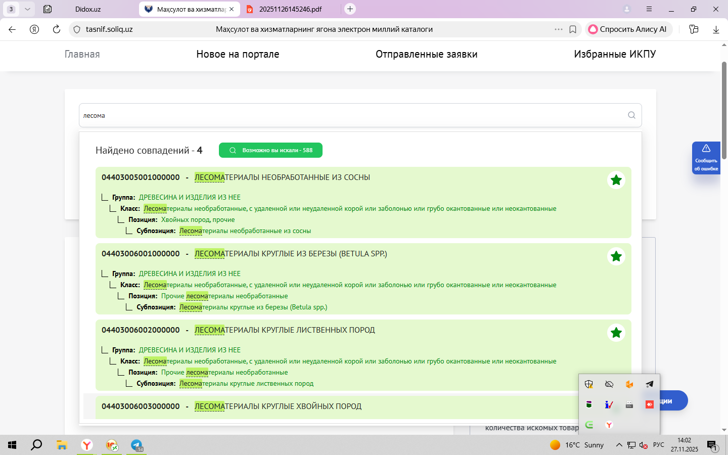Open 'Новое на портале' section
728x455 pixels.
click(238, 54)
